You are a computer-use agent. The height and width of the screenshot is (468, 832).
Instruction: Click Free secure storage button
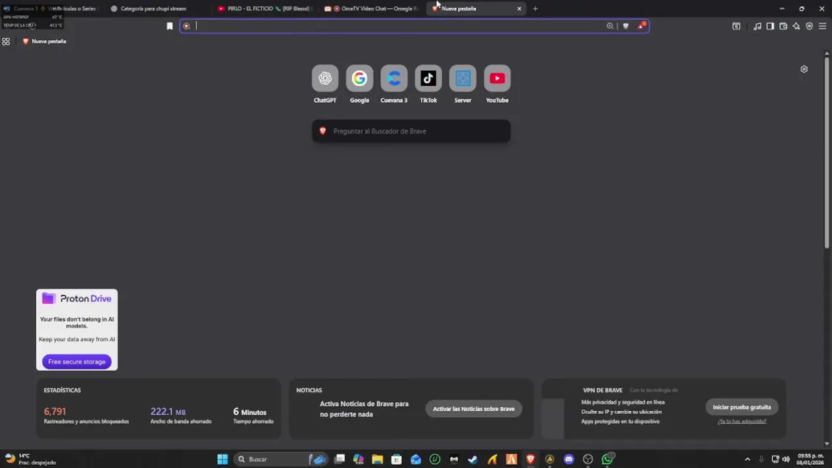coord(77,361)
